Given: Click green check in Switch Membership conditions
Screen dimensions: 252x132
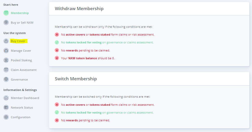Looking at the screenshot, I should pos(57,113).
